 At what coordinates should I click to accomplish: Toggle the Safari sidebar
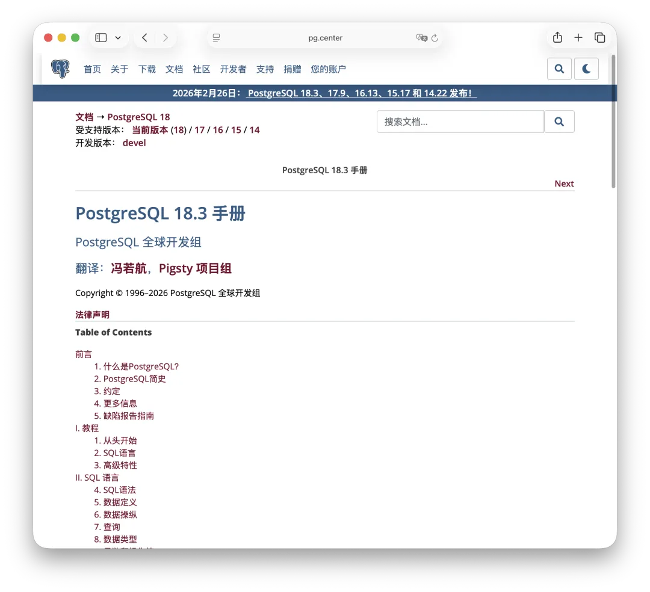coord(101,37)
